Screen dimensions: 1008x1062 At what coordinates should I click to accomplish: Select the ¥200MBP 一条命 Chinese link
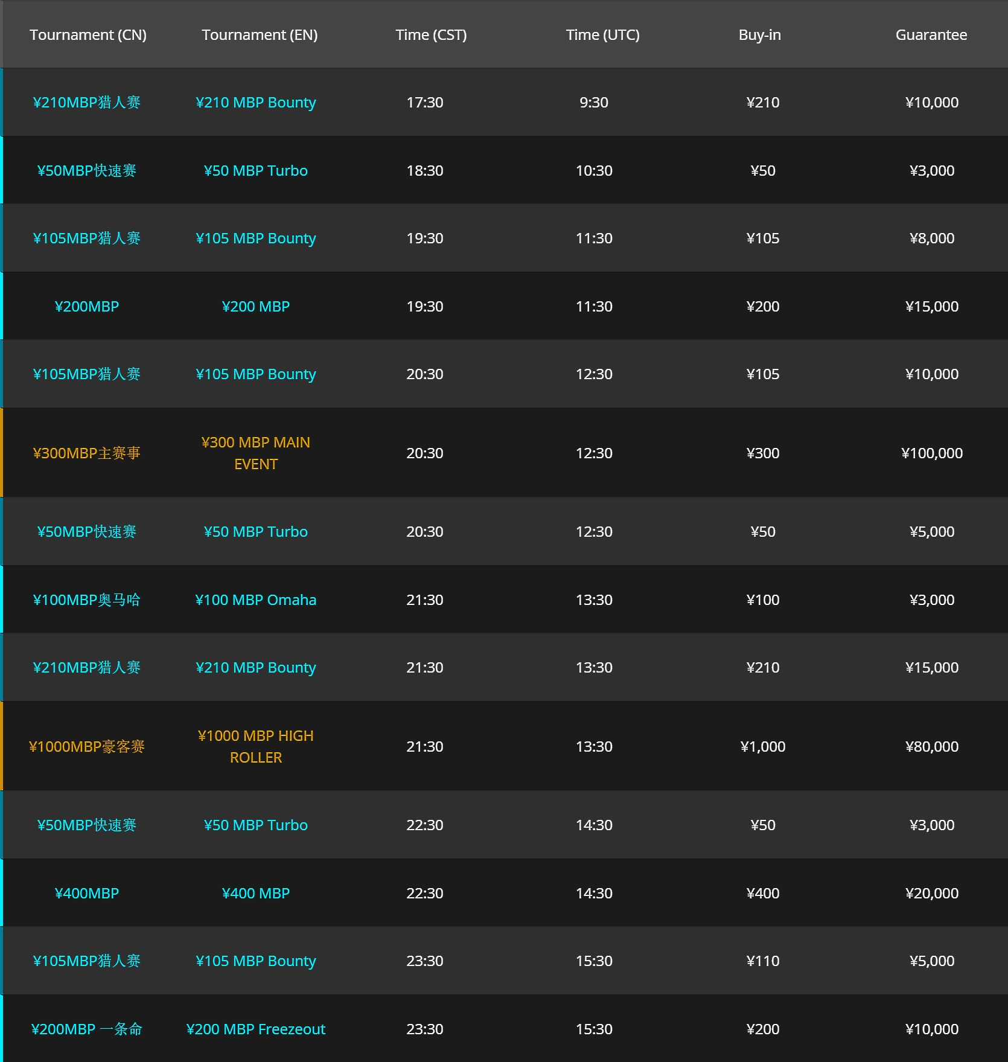click(x=87, y=1029)
